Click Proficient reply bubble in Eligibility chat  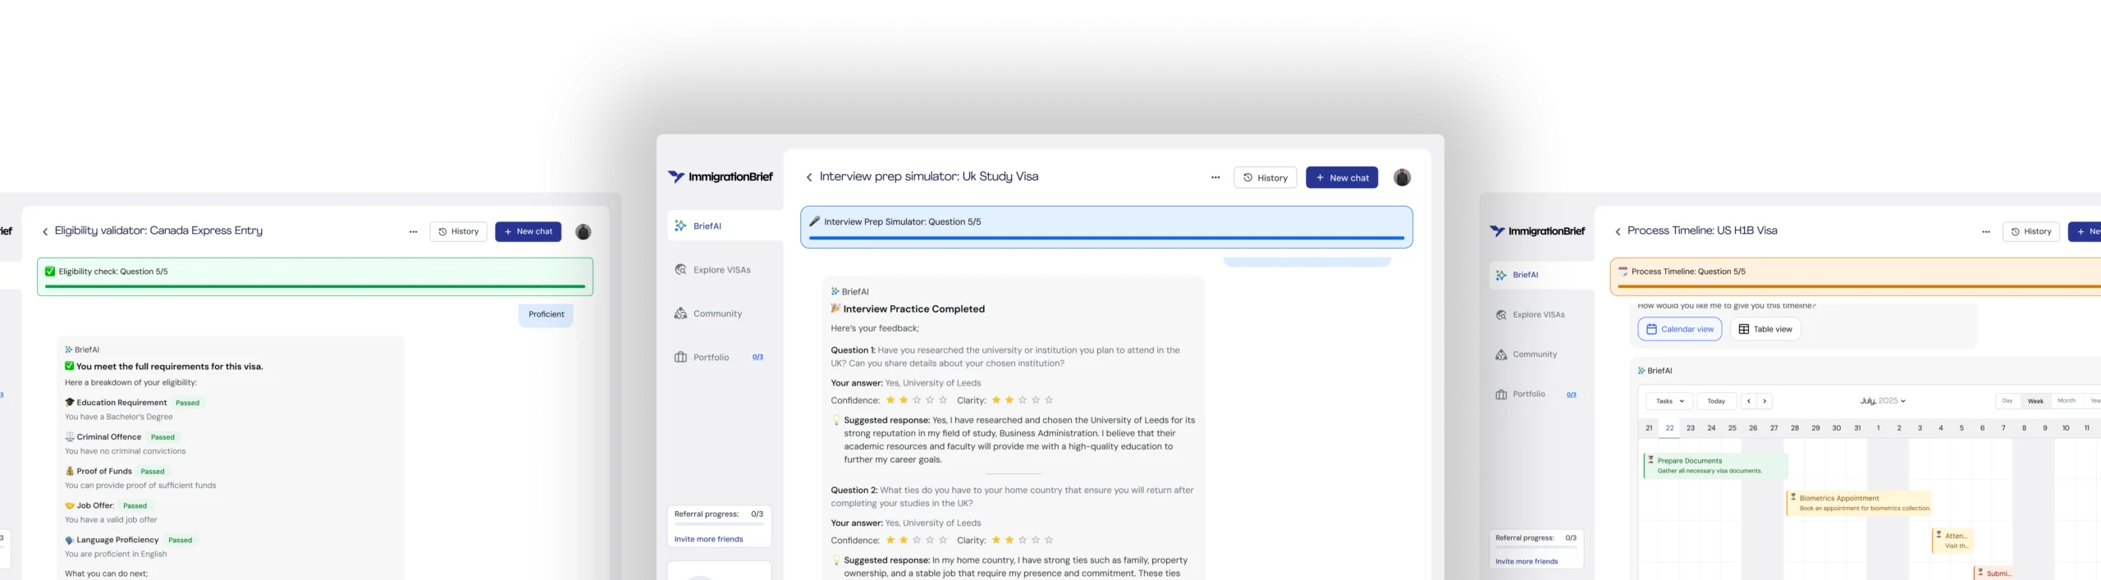pyautogui.click(x=546, y=314)
